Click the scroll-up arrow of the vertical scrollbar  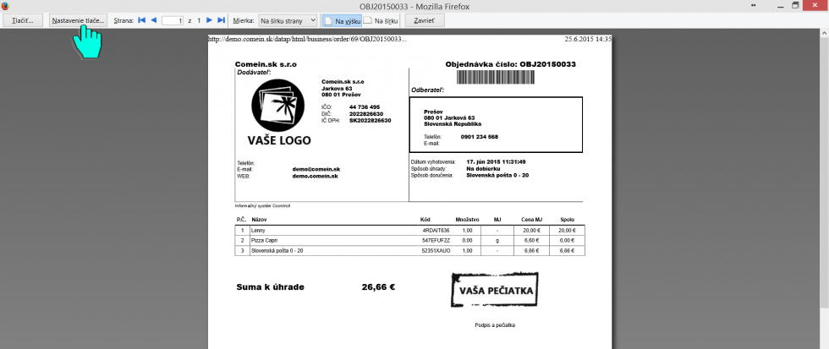tap(824, 33)
